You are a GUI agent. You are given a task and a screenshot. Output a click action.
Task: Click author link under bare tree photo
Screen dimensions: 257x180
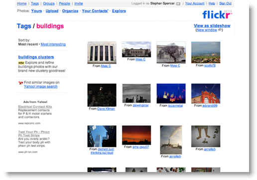pyautogui.click(x=175, y=65)
